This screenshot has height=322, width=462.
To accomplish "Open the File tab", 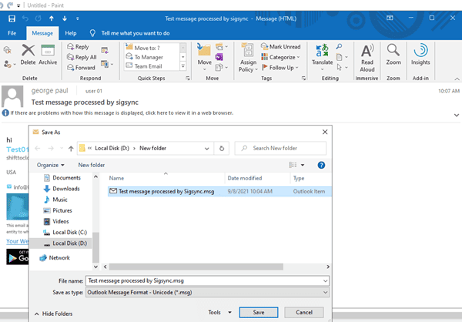I will pos(12,33).
